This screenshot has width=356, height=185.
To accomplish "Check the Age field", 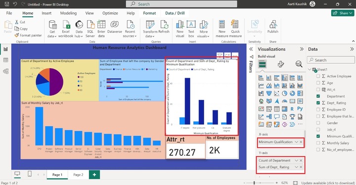I will click(x=318, y=83).
